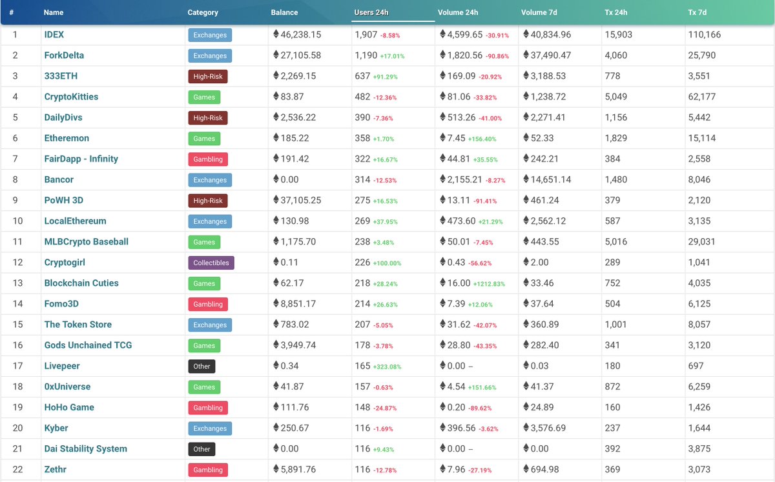
Task: Click Other tag in Dai Stability System row
Action: click(201, 449)
